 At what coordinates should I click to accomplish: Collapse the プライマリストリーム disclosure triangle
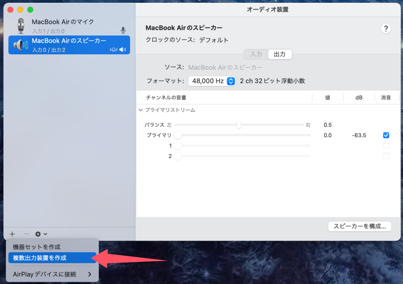pos(141,110)
